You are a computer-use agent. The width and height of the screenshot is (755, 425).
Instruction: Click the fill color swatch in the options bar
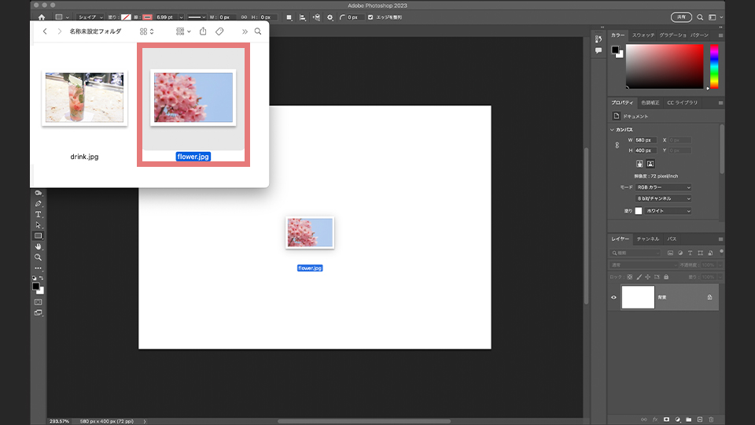[126, 17]
